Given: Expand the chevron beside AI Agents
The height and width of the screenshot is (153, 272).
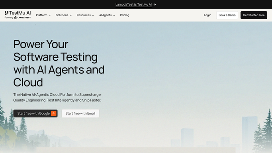Looking at the screenshot, I should (x=114, y=16).
